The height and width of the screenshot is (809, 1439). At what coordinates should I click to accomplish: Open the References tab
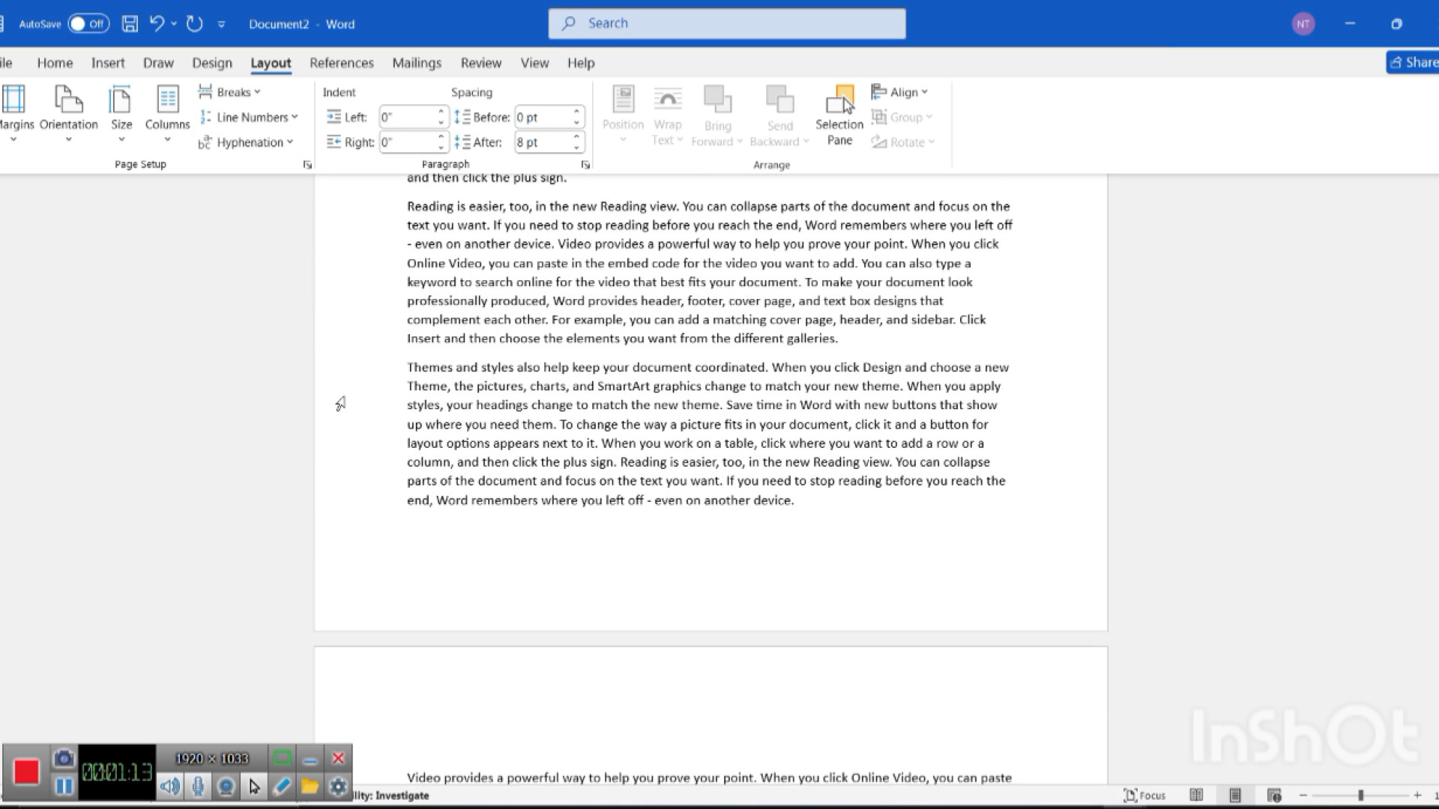click(x=342, y=63)
